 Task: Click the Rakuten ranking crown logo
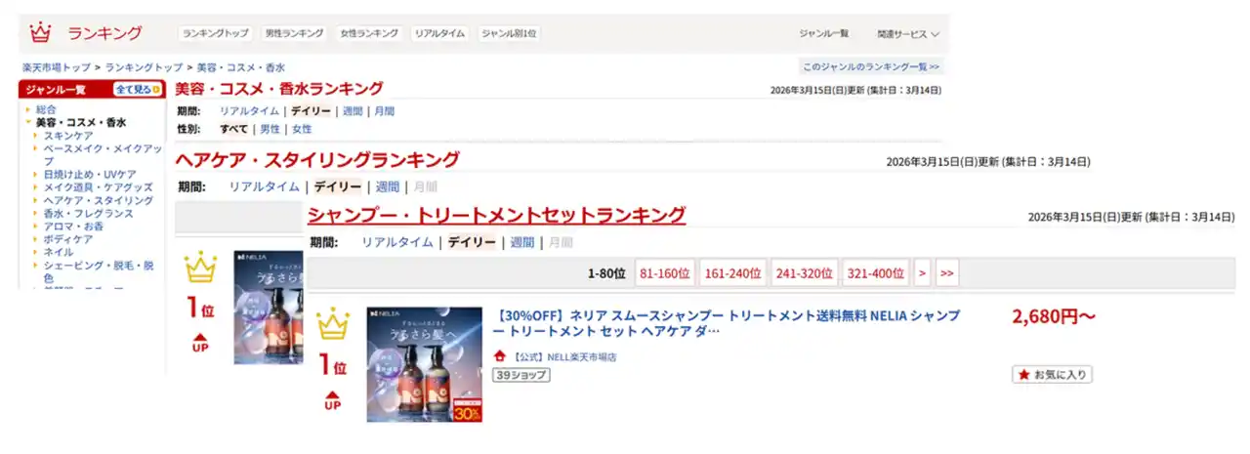pos(40,33)
